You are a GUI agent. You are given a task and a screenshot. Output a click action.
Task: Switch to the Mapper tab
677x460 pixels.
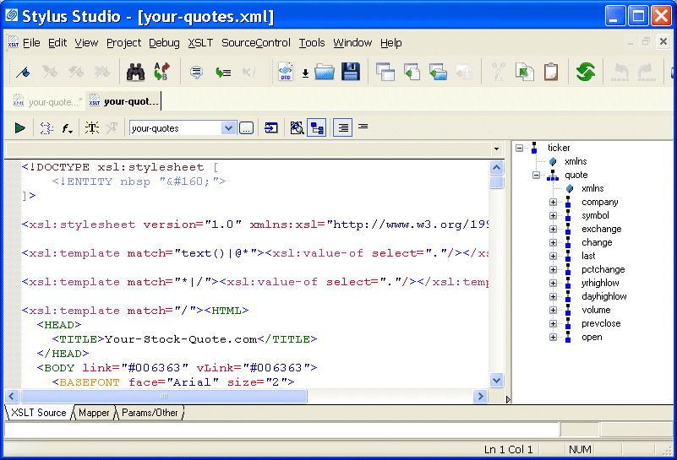(x=95, y=413)
